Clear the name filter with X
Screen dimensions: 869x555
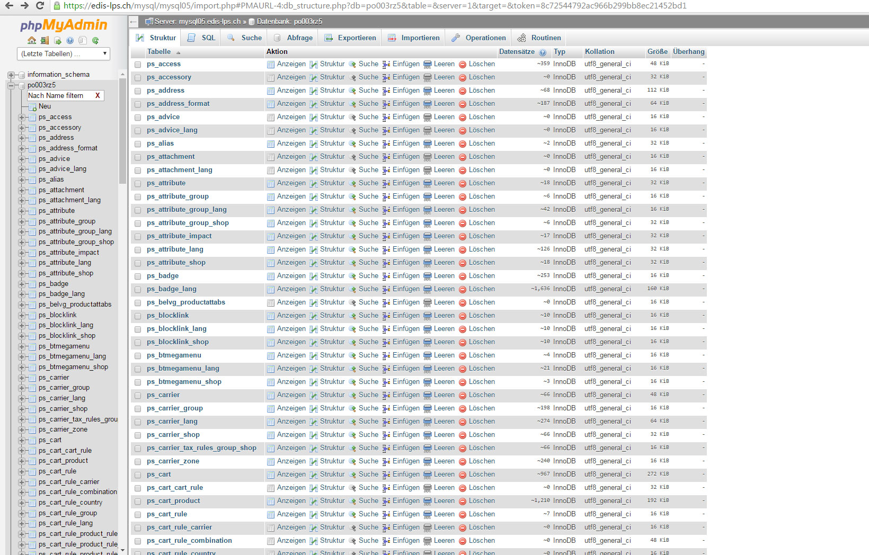[97, 96]
